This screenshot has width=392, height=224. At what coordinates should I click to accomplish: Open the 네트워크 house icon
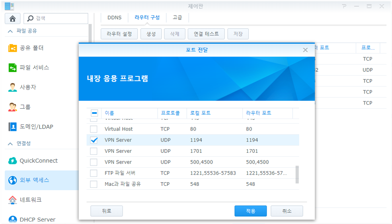tap(12, 200)
